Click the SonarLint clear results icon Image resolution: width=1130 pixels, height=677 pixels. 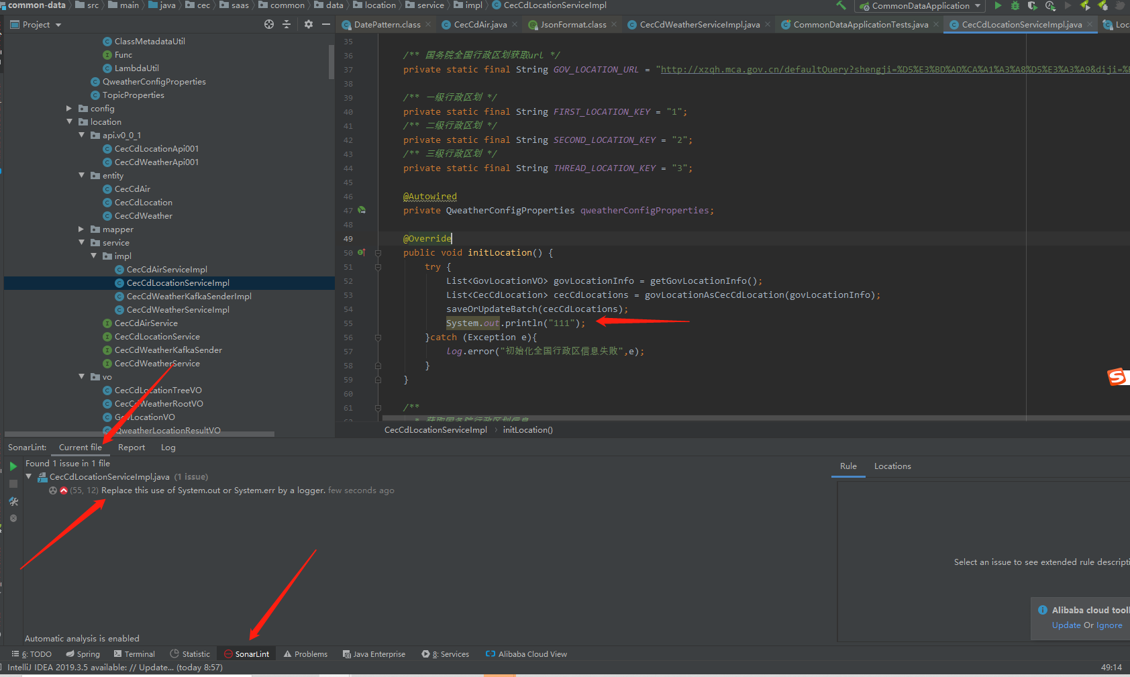click(13, 518)
